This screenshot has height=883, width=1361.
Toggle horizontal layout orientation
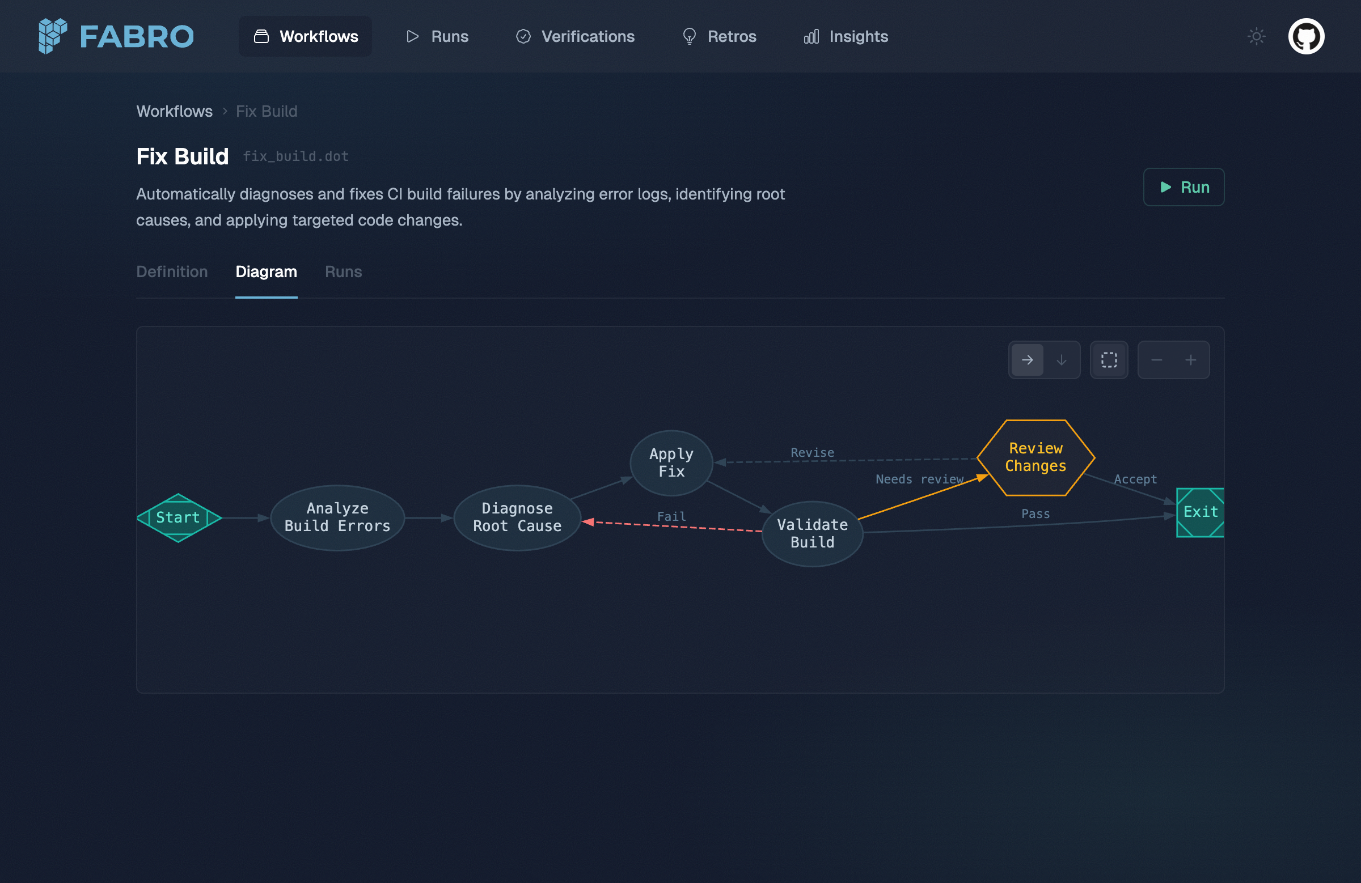click(1028, 359)
